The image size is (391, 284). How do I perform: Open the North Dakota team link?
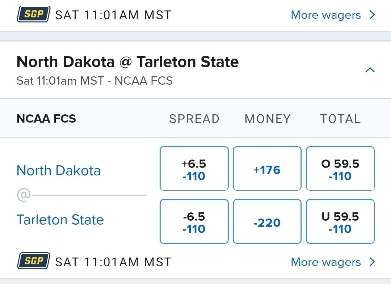(59, 170)
